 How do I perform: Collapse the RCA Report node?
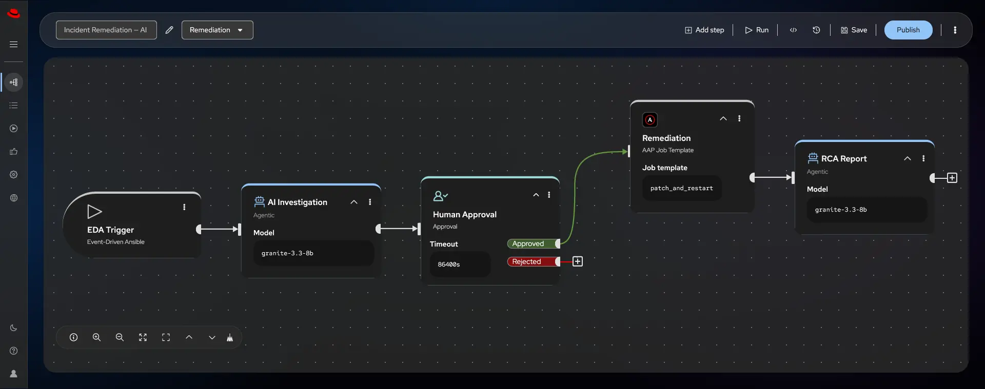(x=908, y=158)
